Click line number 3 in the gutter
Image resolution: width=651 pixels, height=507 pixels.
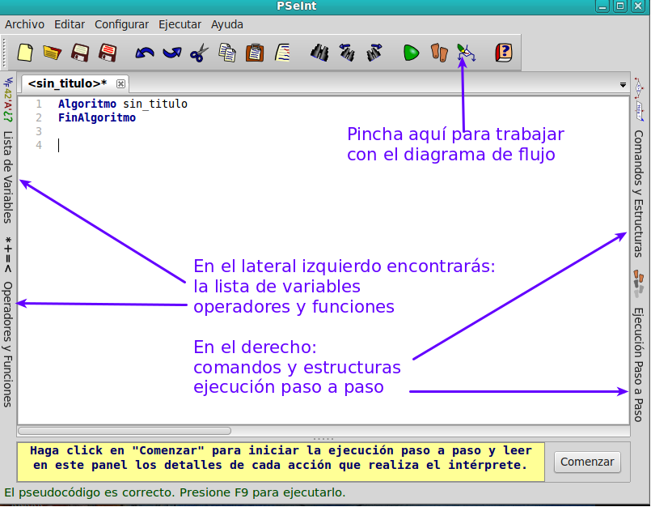[x=39, y=131]
